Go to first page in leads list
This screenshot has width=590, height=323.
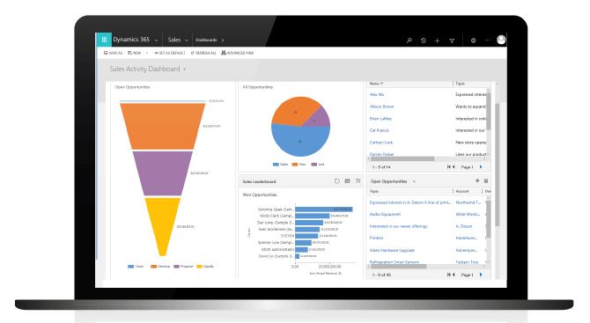pos(448,166)
